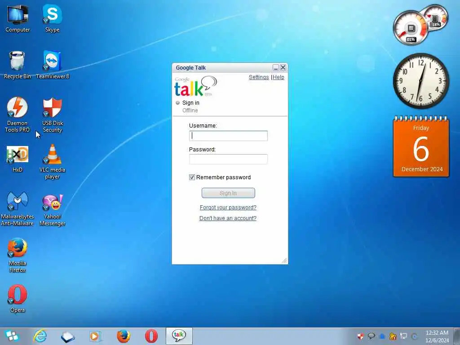
Task: Open Windows Media Player from taskbar
Action: pyautogui.click(x=95, y=336)
